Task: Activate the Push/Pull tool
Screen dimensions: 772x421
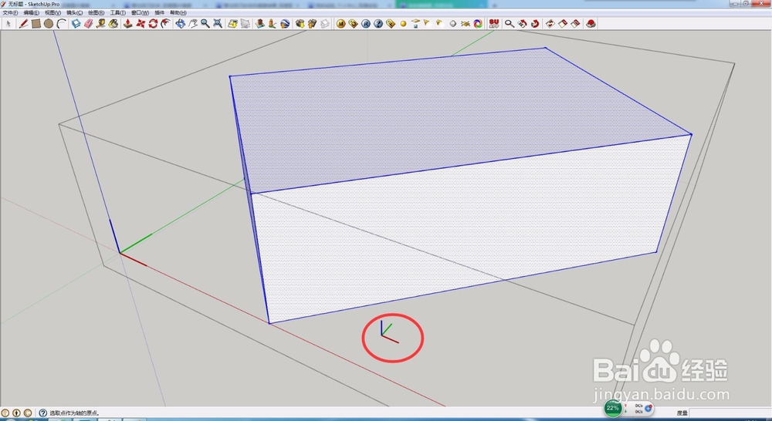Action: 128,24
